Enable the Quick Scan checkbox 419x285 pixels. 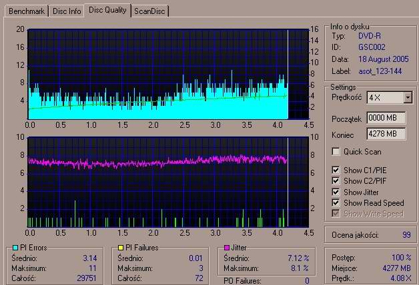[x=336, y=151]
